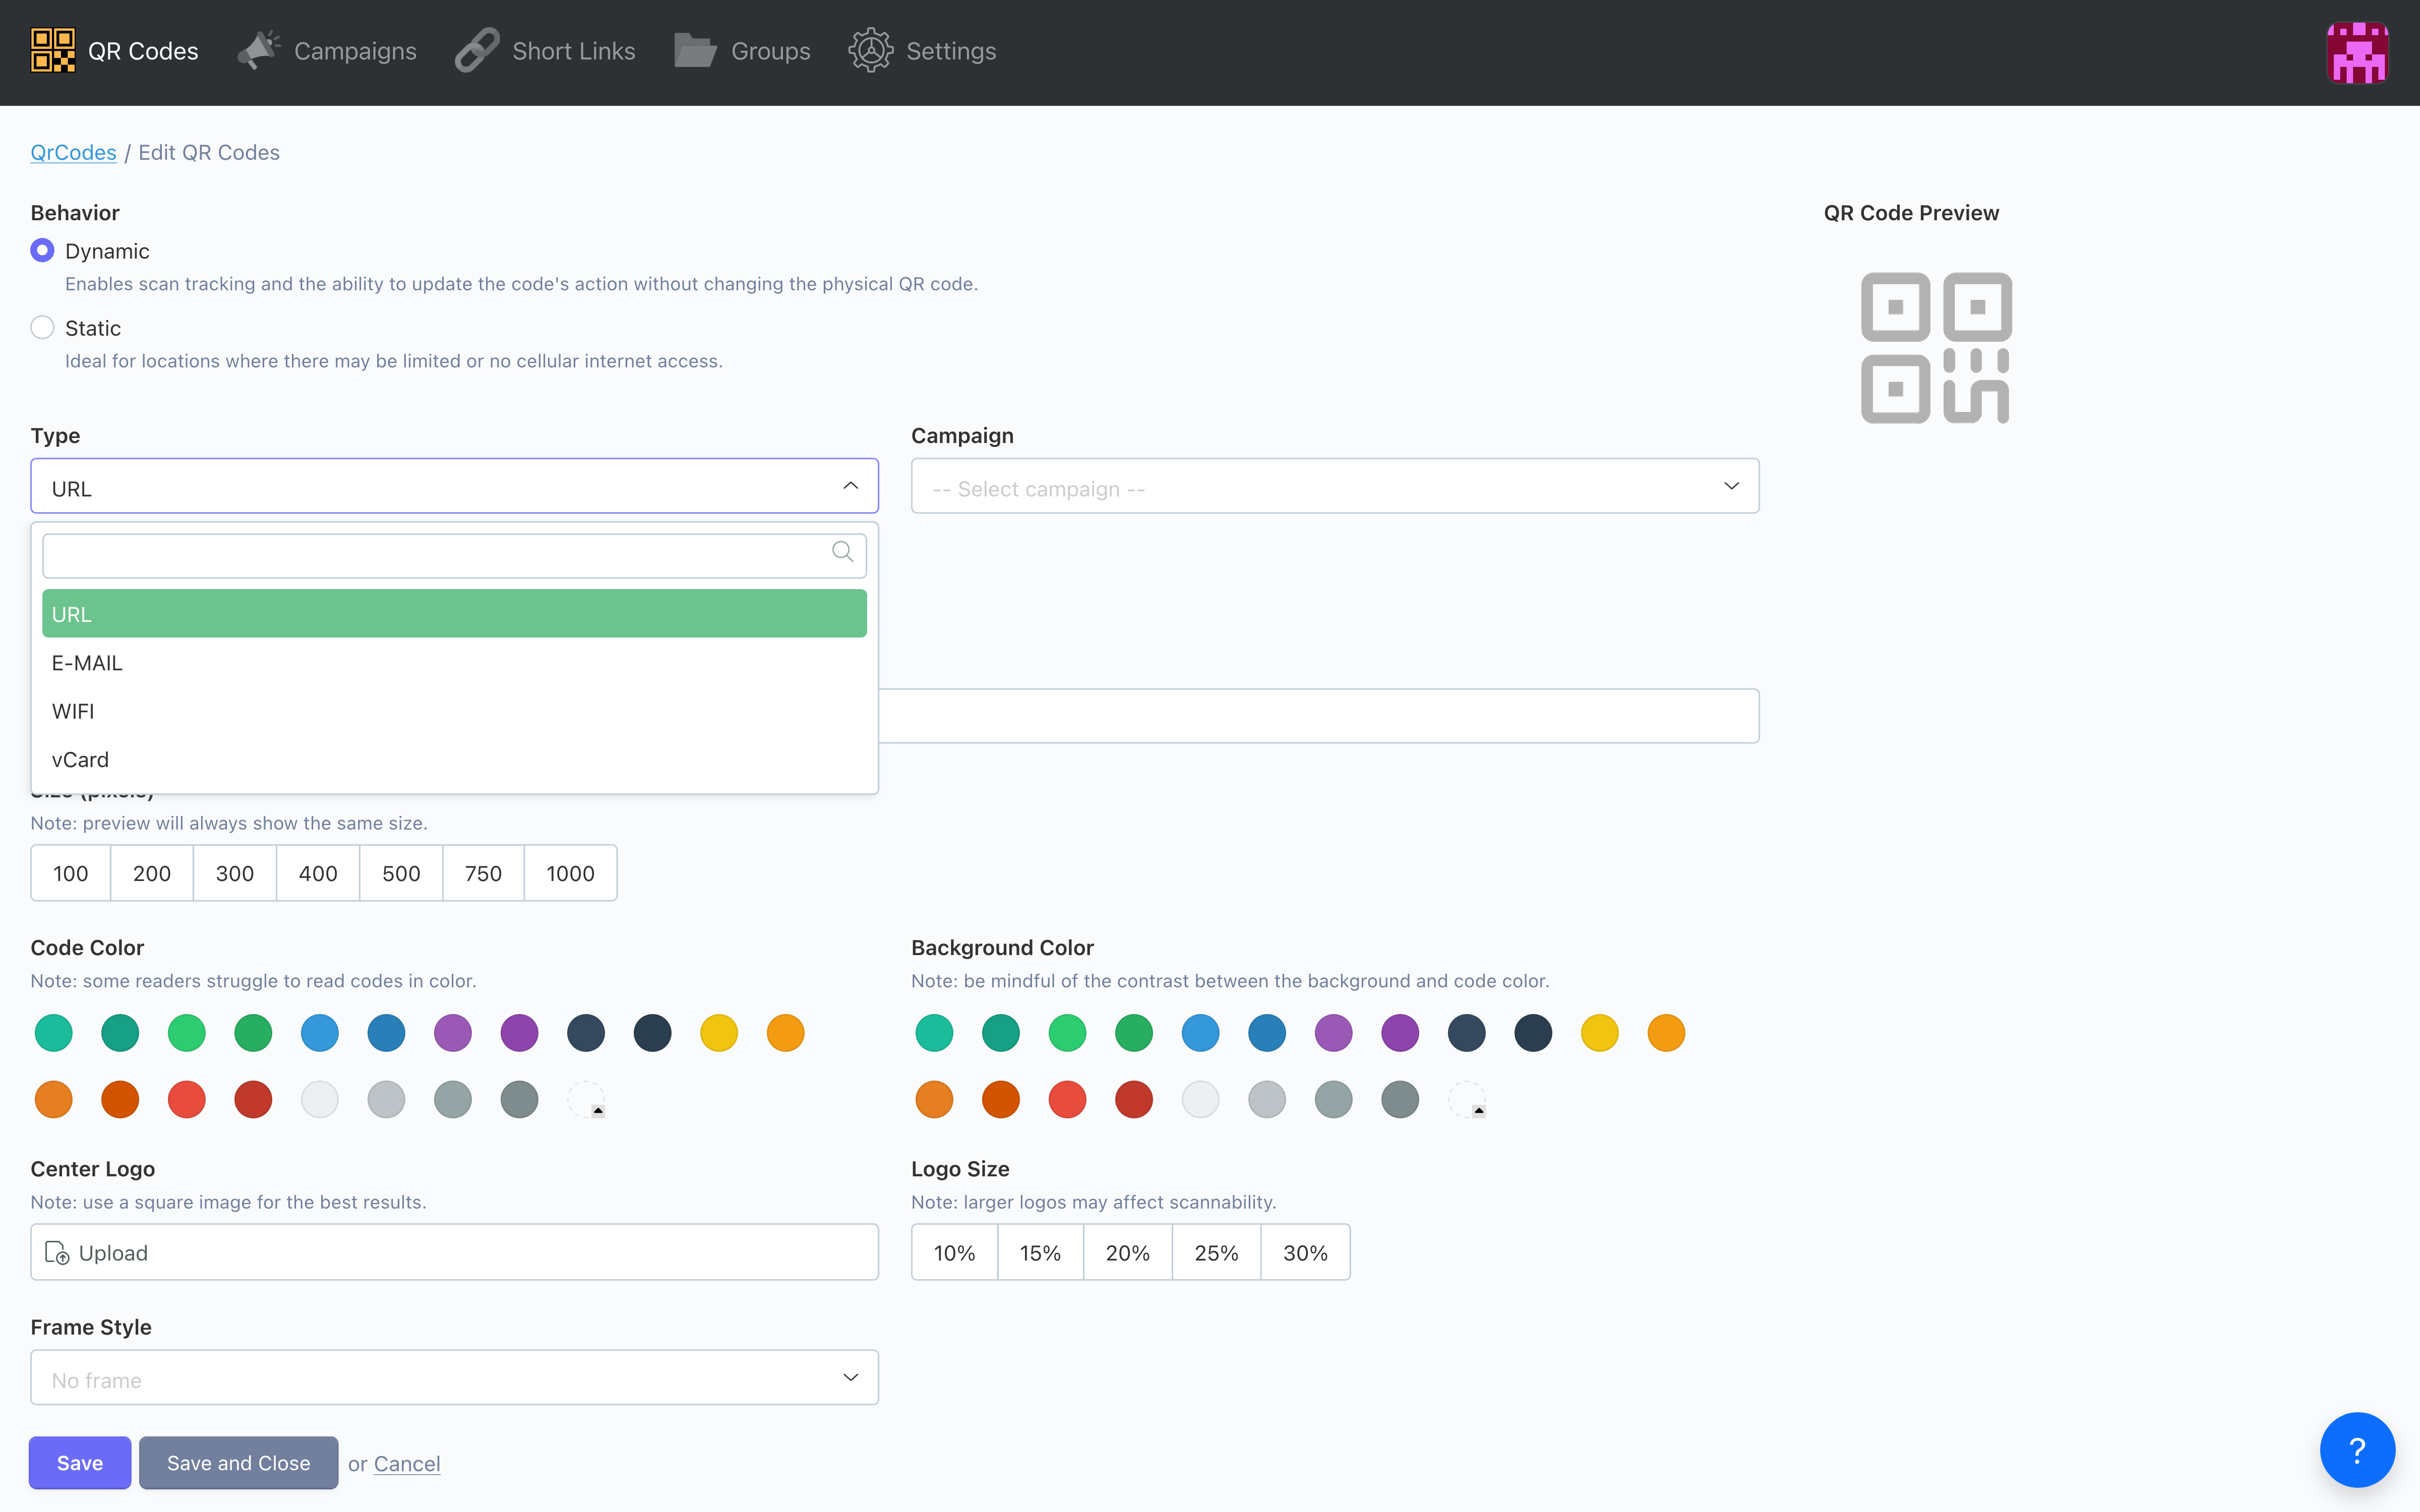Pick darkest navy Background Color swatch

1533,1033
